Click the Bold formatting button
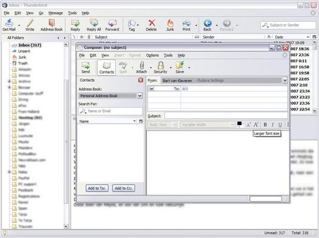This screenshot has width=319, height=238. [265, 124]
